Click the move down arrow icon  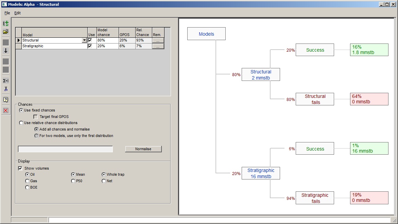point(6,51)
